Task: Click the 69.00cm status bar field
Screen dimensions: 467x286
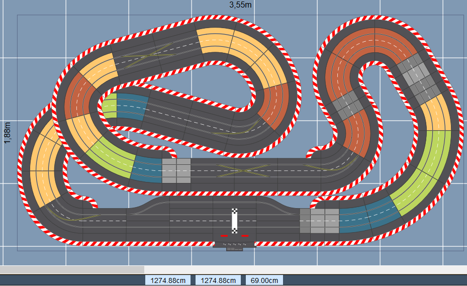Action: coord(264,280)
